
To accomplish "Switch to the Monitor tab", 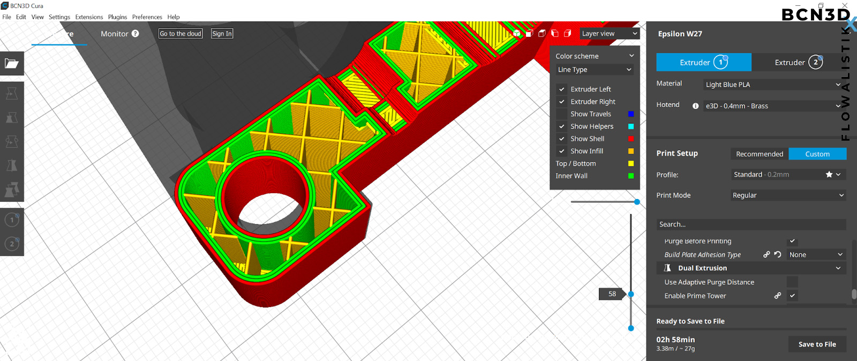I will (115, 34).
